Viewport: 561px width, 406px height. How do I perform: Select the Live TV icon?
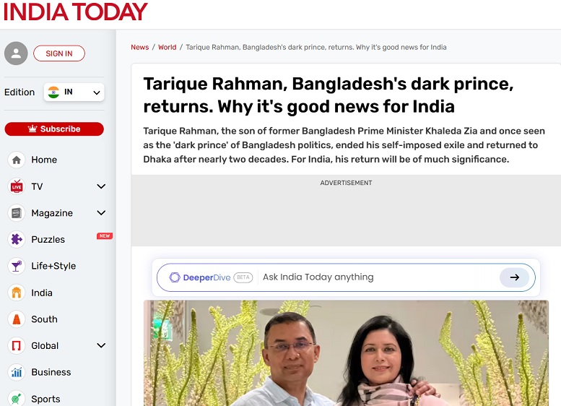17,186
